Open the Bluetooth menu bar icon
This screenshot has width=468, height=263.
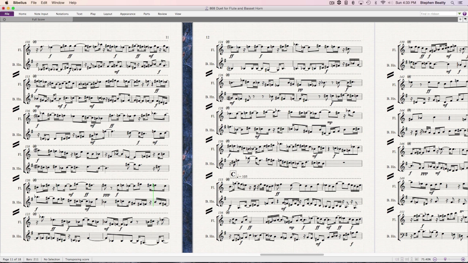[376, 3]
